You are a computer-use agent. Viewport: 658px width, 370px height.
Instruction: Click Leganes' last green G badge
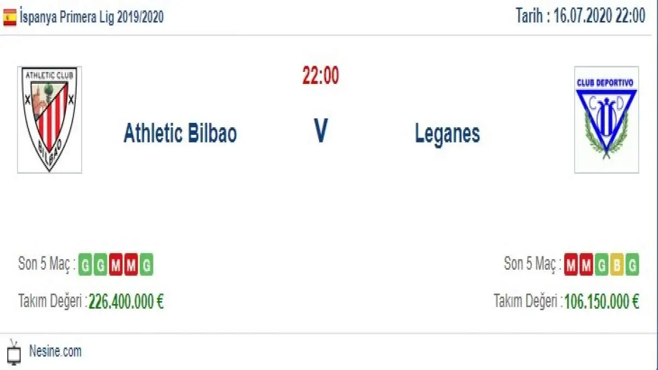tap(632, 265)
